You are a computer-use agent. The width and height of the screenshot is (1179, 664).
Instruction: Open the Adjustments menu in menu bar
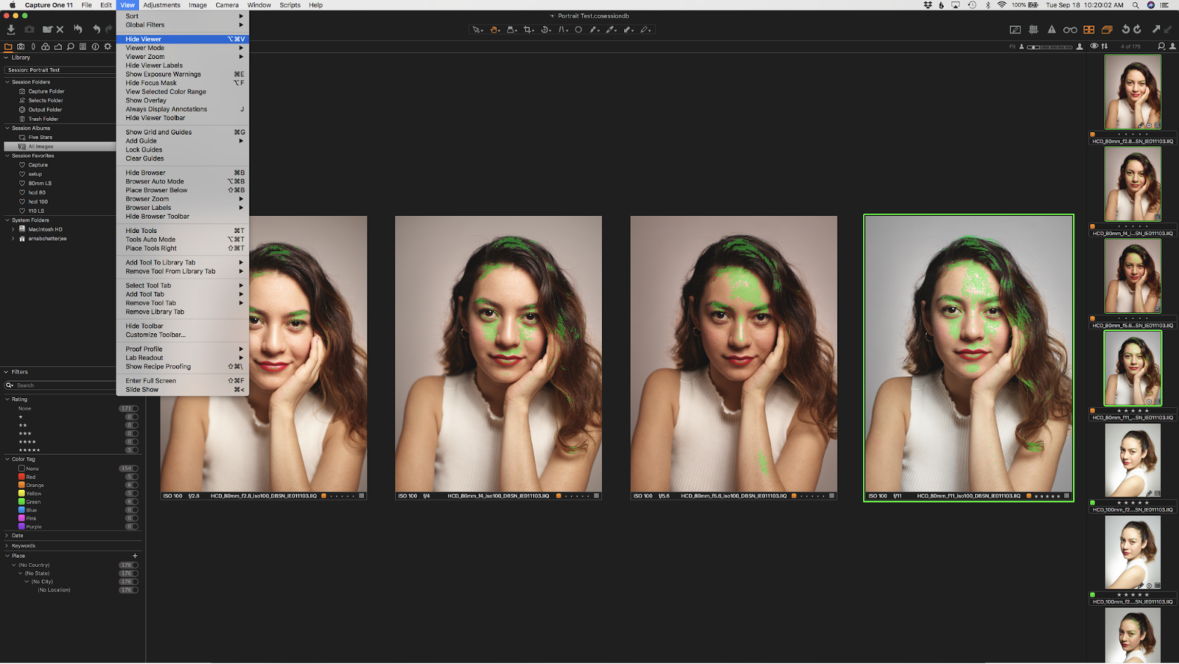pyautogui.click(x=161, y=5)
